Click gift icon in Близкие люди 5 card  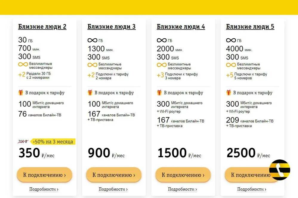[x=229, y=93]
